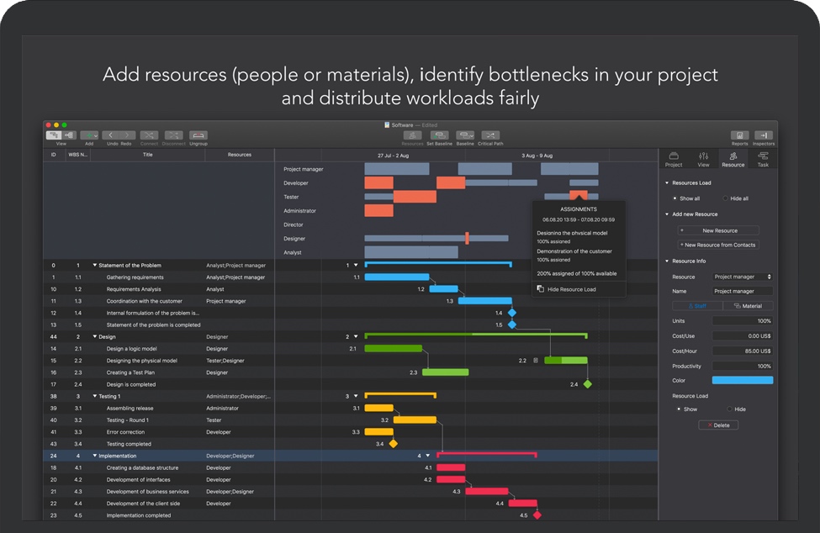This screenshot has width=820, height=533.
Task: Collapse the Resource Info section
Action: pos(667,261)
